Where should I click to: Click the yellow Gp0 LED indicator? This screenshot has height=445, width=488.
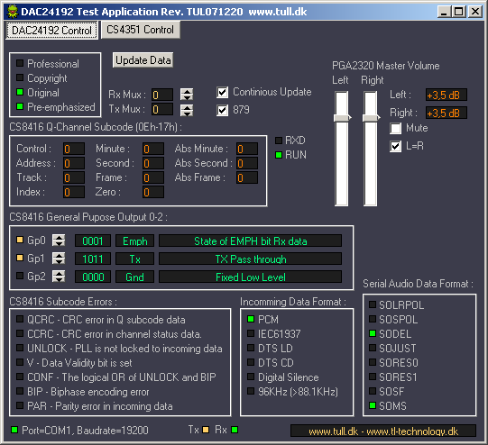click(20, 240)
